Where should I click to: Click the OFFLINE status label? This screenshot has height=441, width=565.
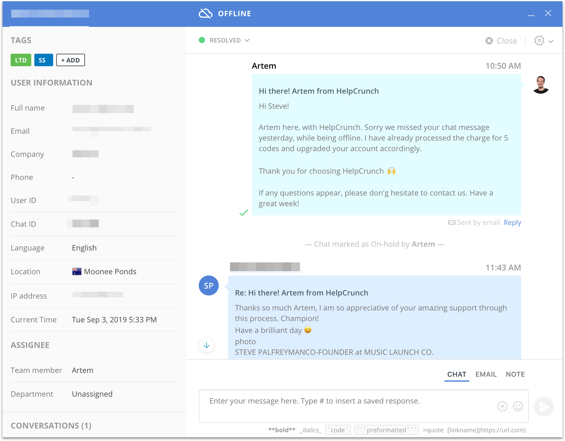(x=235, y=14)
